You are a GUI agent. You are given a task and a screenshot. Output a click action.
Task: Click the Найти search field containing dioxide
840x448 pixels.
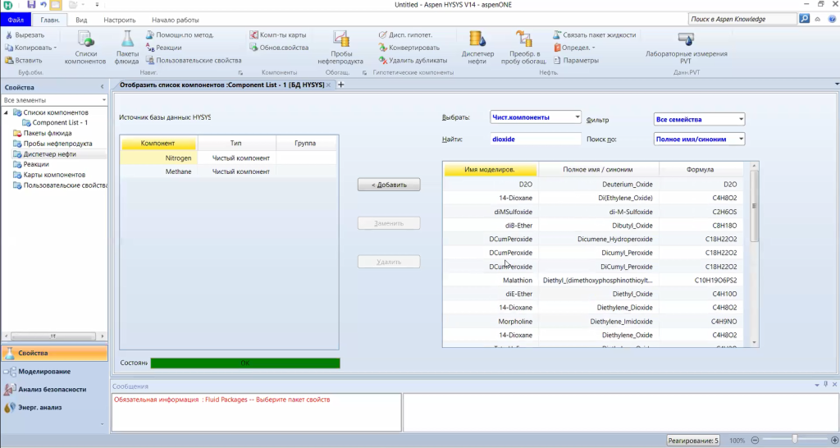tap(535, 139)
